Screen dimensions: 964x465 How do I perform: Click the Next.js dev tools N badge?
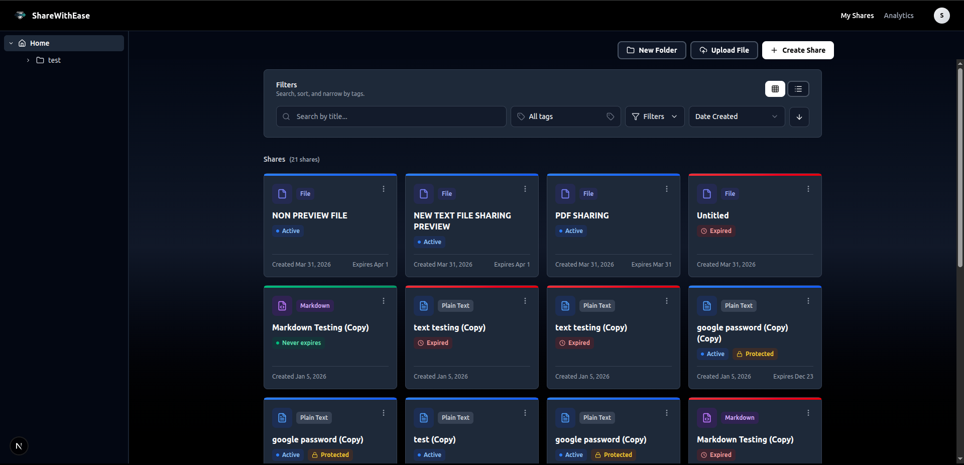(19, 446)
